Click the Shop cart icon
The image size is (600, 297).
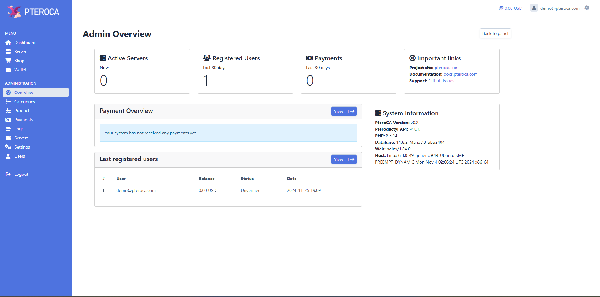(x=8, y=61)
